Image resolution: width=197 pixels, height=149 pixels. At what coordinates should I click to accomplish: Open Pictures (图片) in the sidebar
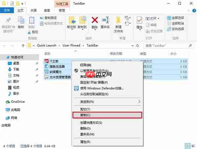tap(16, 81)
